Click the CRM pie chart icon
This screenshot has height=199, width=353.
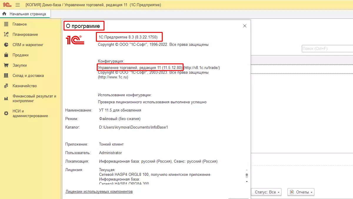[x=6, y=45]
